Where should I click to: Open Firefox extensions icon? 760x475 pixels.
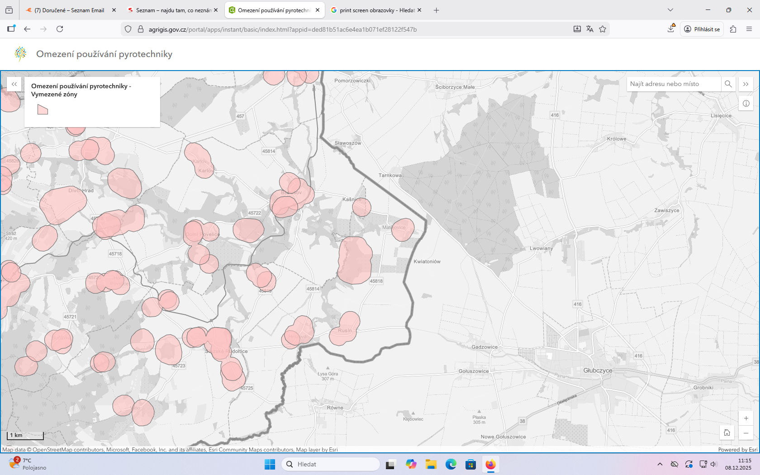click(x=733, y=29)
